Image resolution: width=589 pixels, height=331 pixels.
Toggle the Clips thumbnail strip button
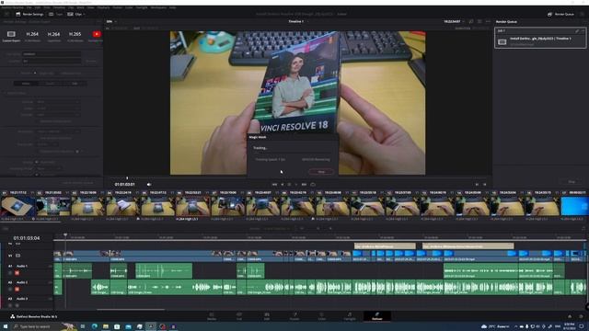coord(75,15)
